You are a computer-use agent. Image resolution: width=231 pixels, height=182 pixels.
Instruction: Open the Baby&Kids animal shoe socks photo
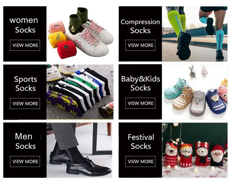[x=195, y=92]
